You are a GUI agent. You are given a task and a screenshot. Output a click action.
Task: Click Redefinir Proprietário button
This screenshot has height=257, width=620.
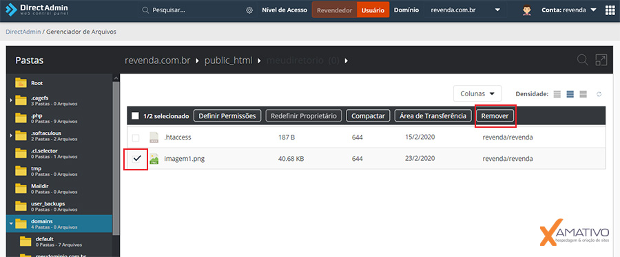click(x=303, y=116)
